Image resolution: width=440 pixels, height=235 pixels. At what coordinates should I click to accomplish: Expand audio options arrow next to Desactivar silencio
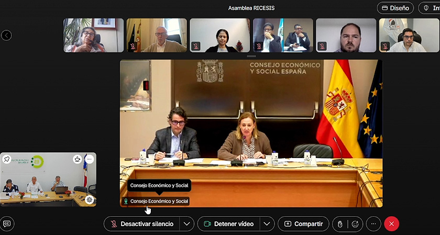(x=187, y=224)
